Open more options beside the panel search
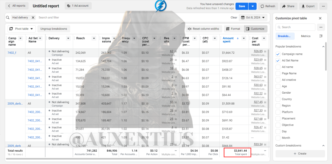Screen dimensions: 332x164 pyautogui.click(x=321, y=27)
